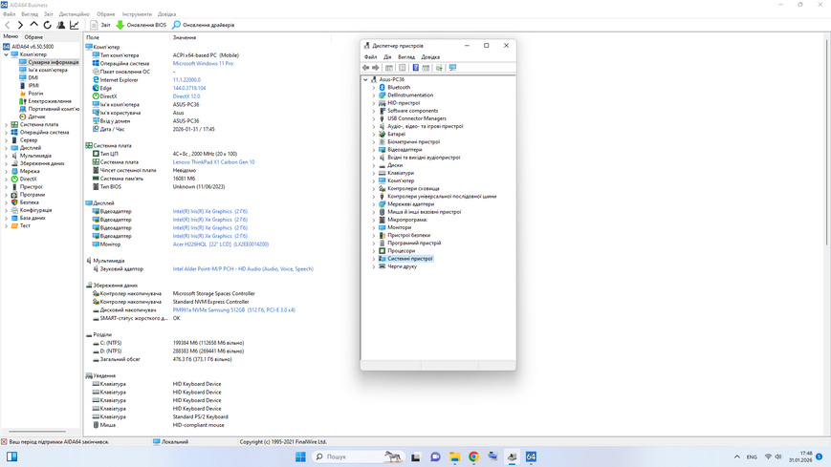Image resolution: width=831 pixels, height=467 pixels.
Task: Refresh the AIDA64 page
Action: tap(47, 25)
